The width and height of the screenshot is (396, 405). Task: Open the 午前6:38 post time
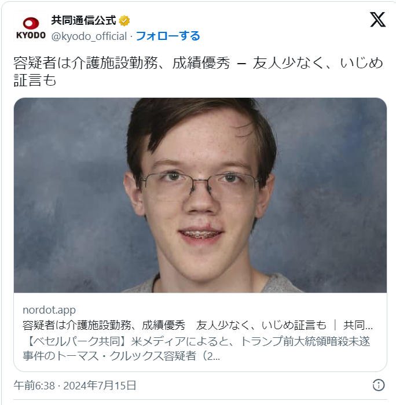(x=34, y=385)
